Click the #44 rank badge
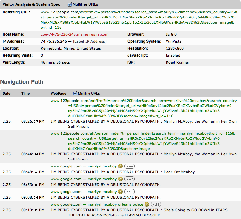This screenshot has width=241, height=219. pos(130,166)
